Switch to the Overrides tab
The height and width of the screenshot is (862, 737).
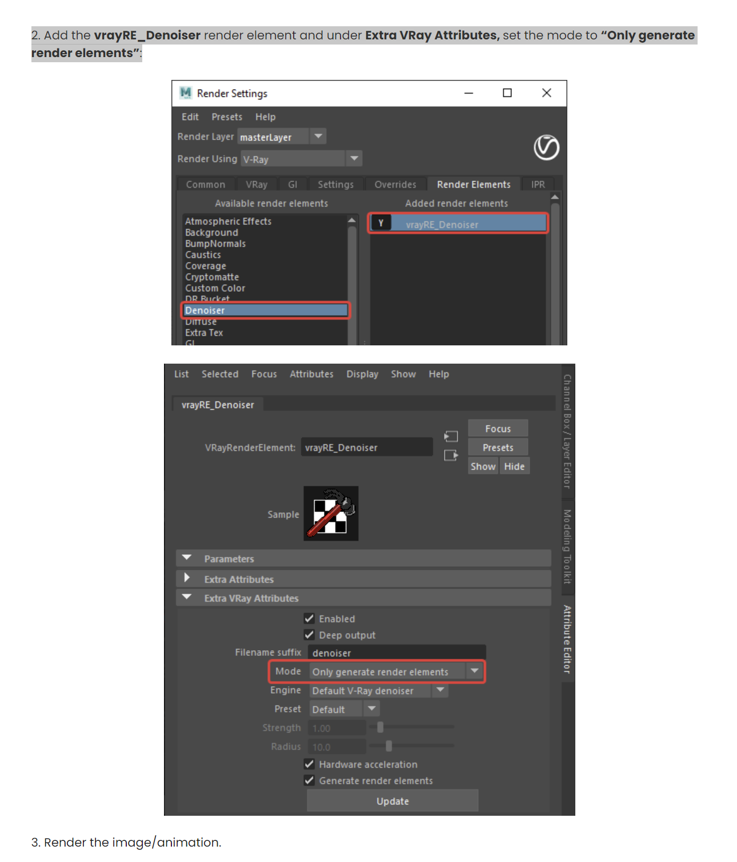[395, 184]
